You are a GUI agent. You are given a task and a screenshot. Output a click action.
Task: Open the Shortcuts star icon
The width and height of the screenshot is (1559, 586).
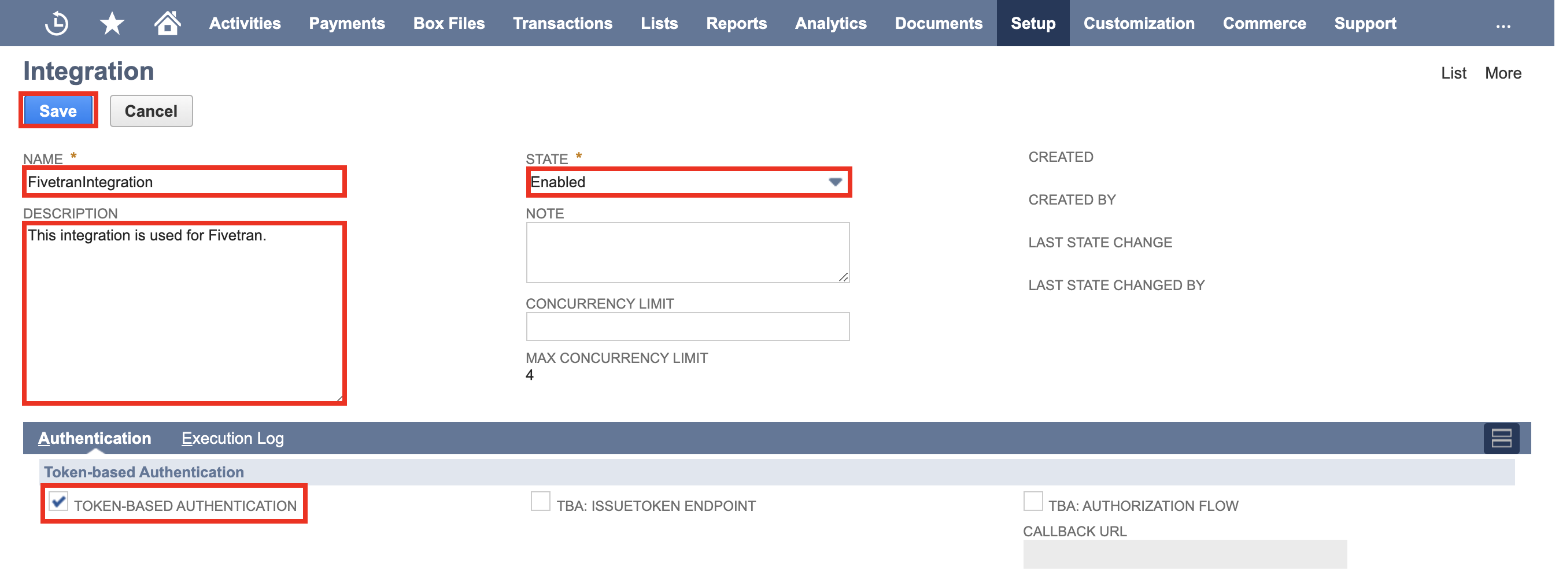112,23
